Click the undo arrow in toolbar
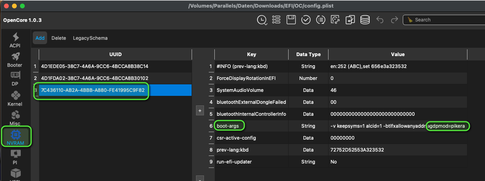 tap(380, 20)
